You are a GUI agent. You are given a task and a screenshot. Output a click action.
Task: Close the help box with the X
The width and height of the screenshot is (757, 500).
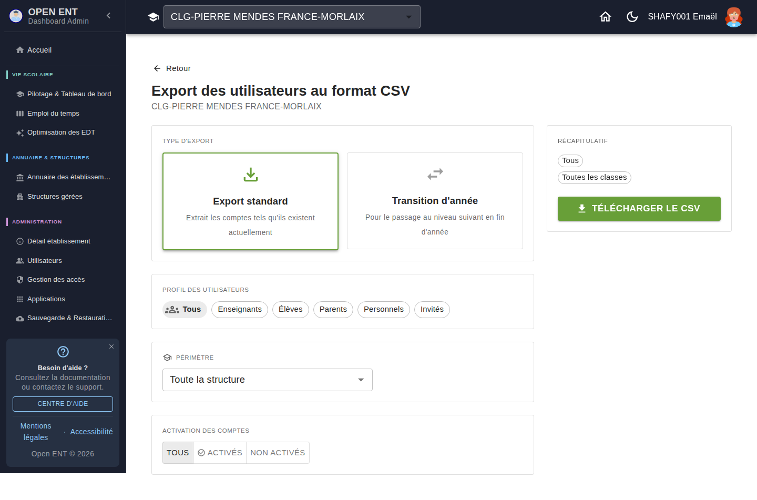click(x=111, y=346)
